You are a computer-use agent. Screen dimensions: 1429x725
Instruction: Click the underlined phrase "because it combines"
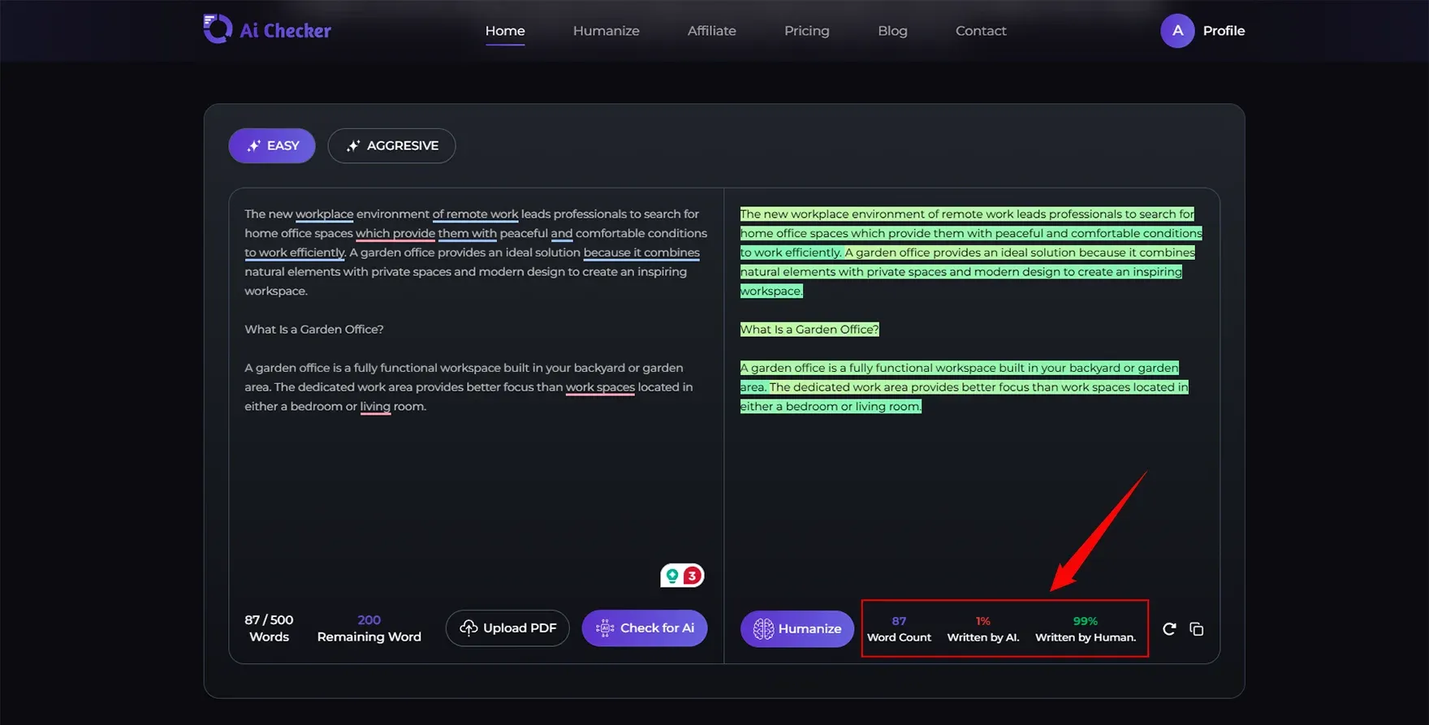coord(641,252)
